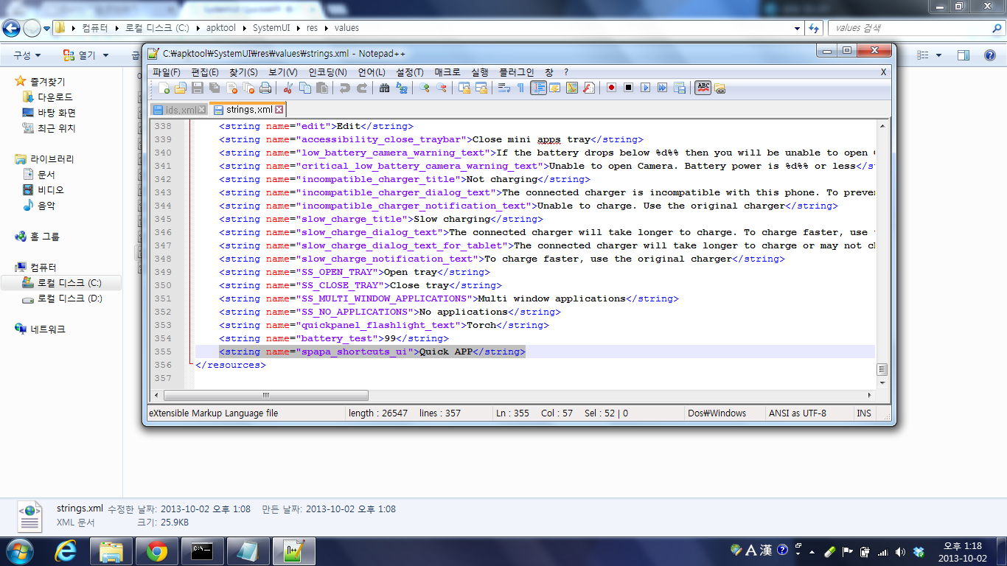Select 로컬 디스크 (D:) in navigation pane
The height and width of the screenshot is (566, 1007).
(69, 298)
